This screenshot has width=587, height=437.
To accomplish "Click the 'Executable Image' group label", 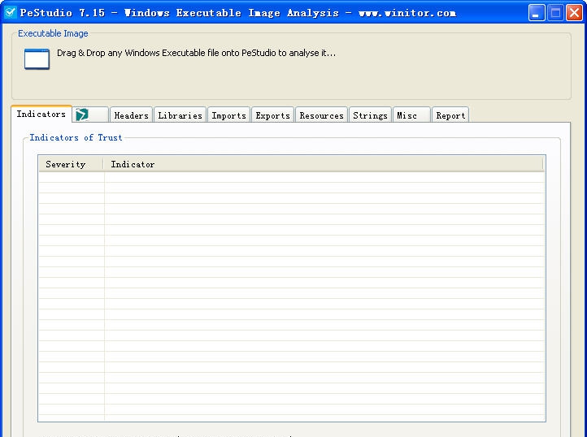I will [53, 33].
